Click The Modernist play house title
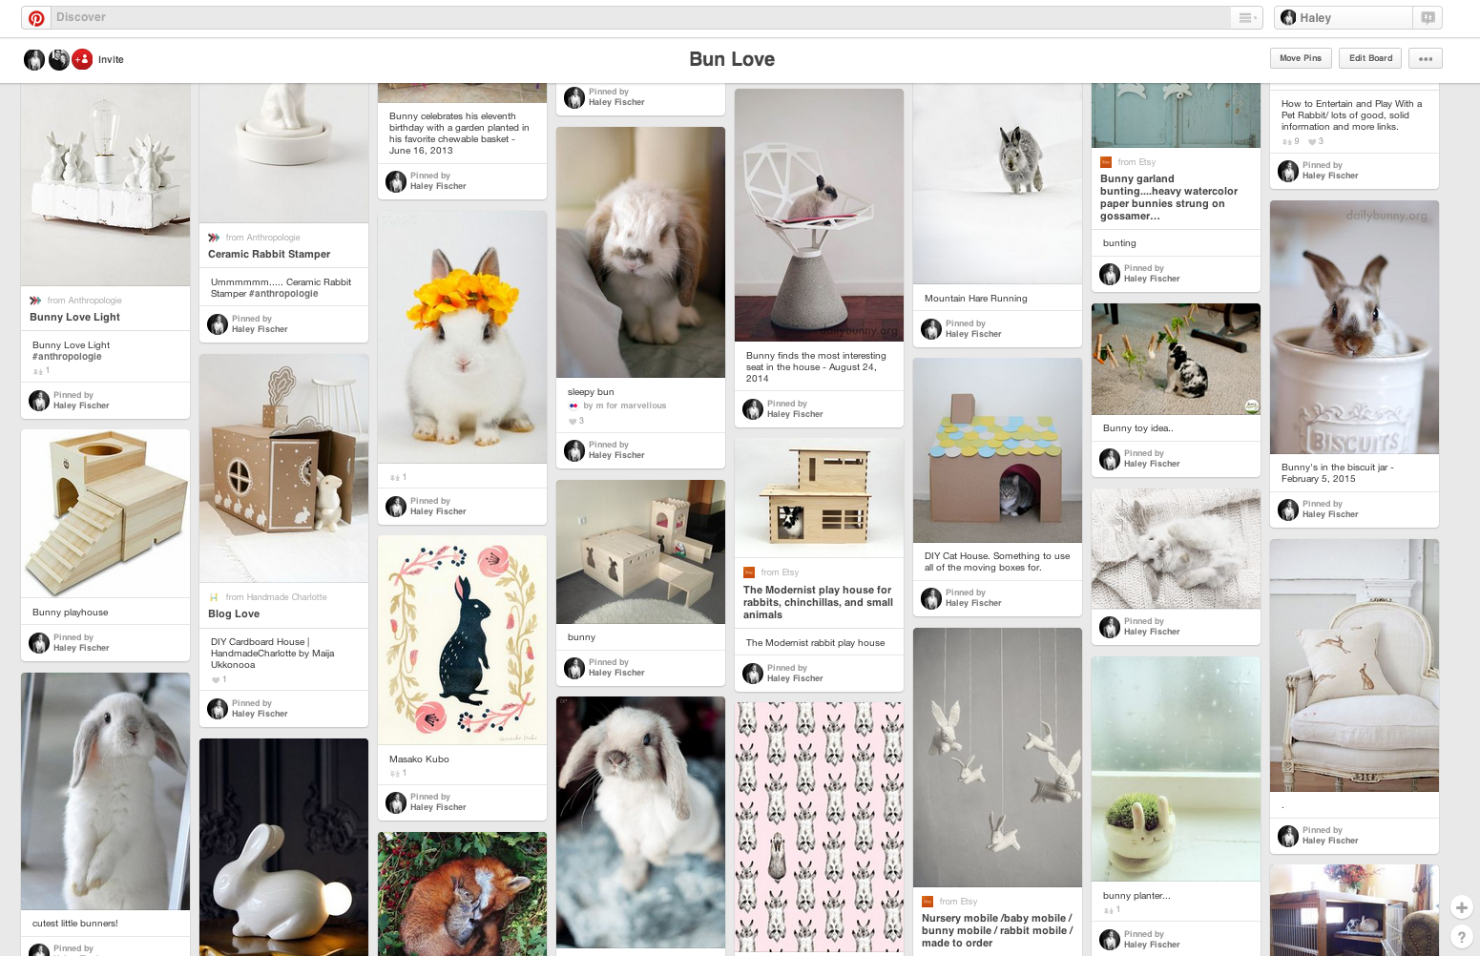The image size is (1480, 956). [819, 602]
